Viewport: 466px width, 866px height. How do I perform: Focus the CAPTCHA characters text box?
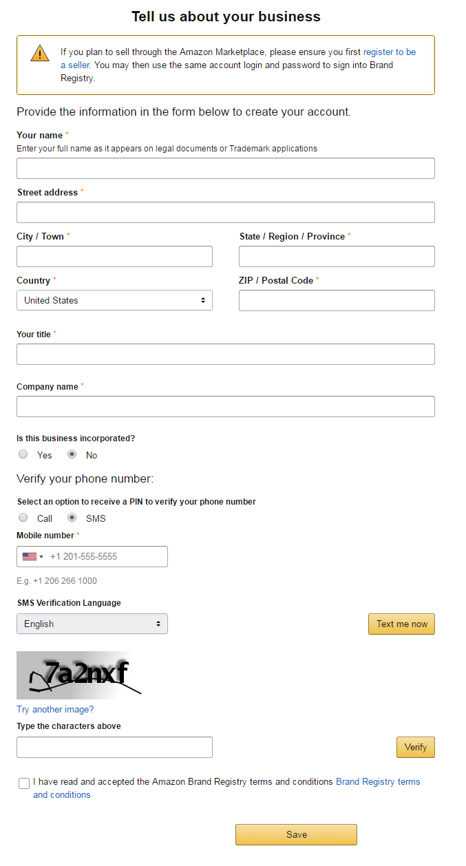[x=114, y=747]
